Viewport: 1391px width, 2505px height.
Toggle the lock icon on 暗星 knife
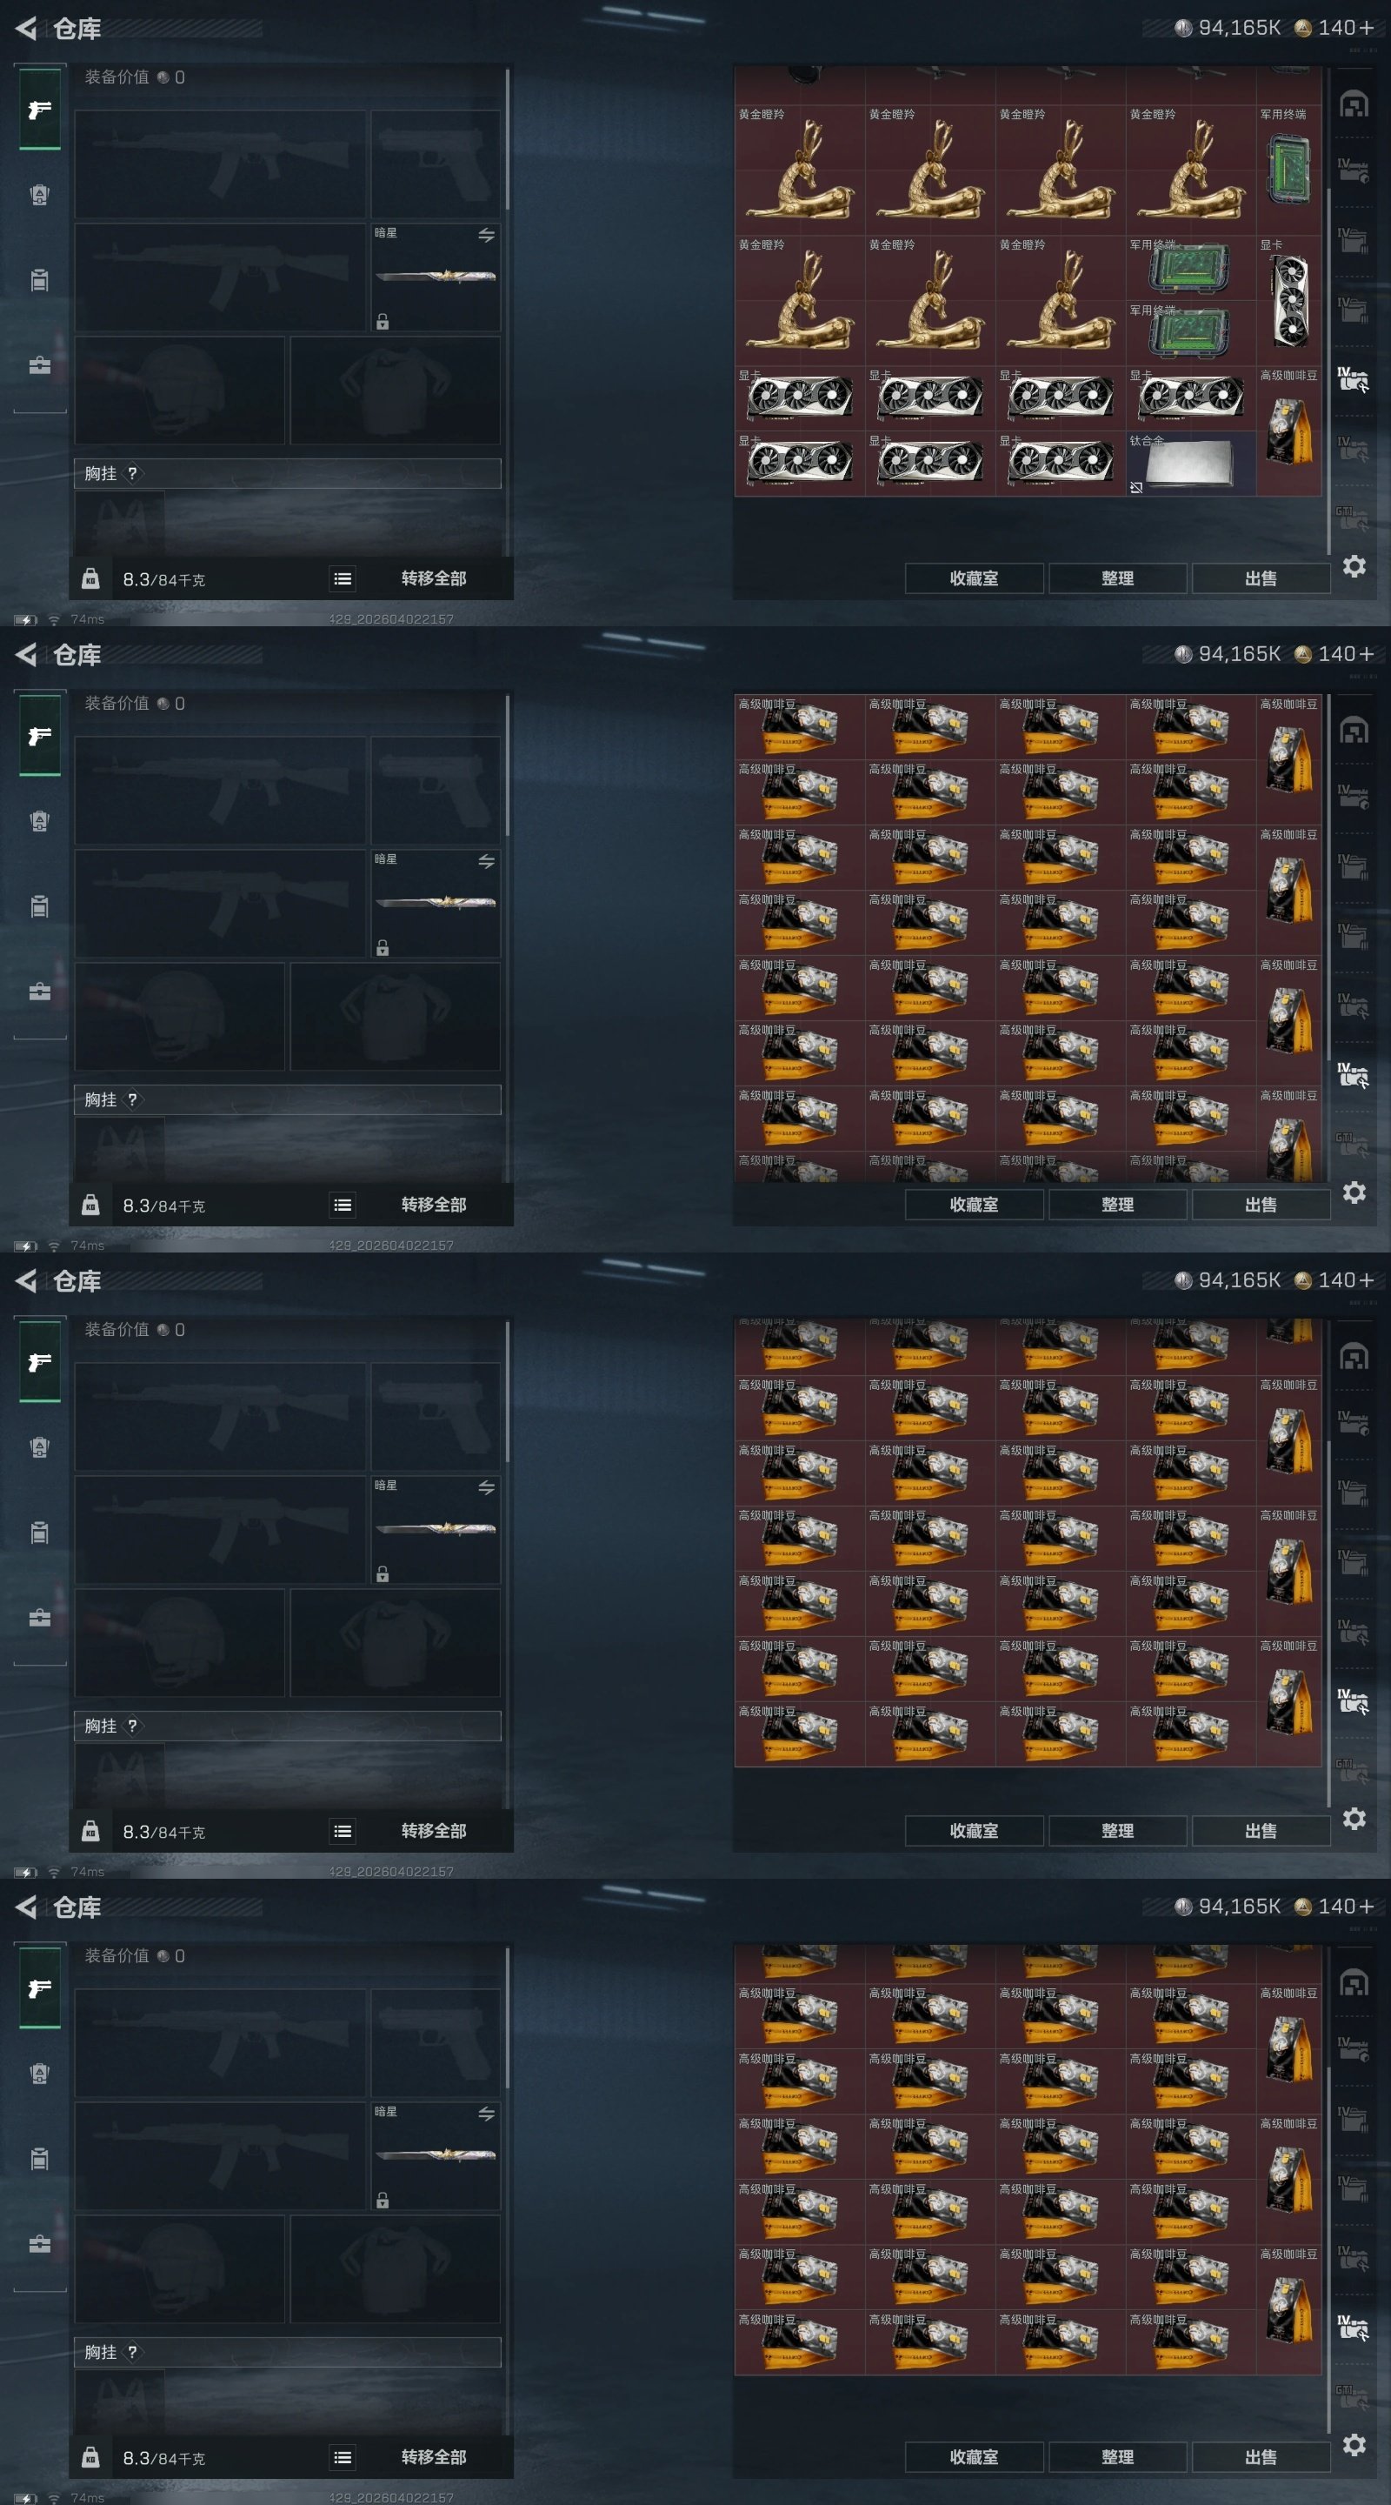pyautogui.click(x=383, y=322)
